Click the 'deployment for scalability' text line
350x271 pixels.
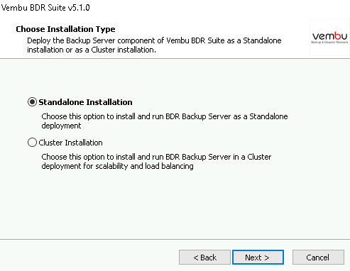(117, 166)
